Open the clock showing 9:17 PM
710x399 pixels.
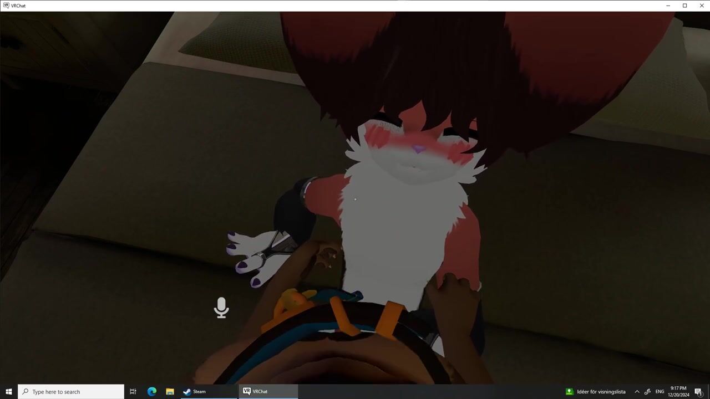pos(678,391)
